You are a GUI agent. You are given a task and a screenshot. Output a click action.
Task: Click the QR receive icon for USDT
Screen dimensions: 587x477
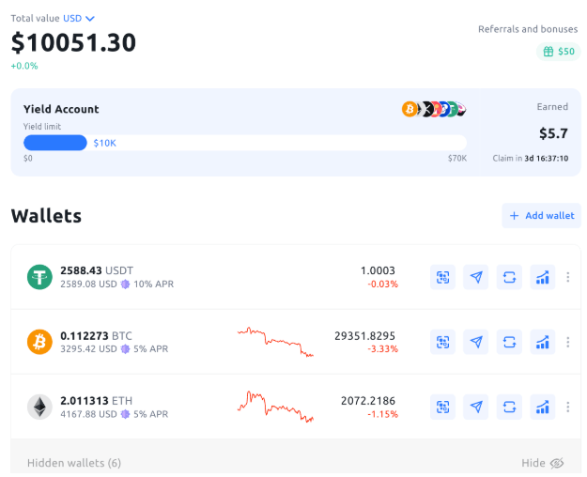[x=442, y=277]
